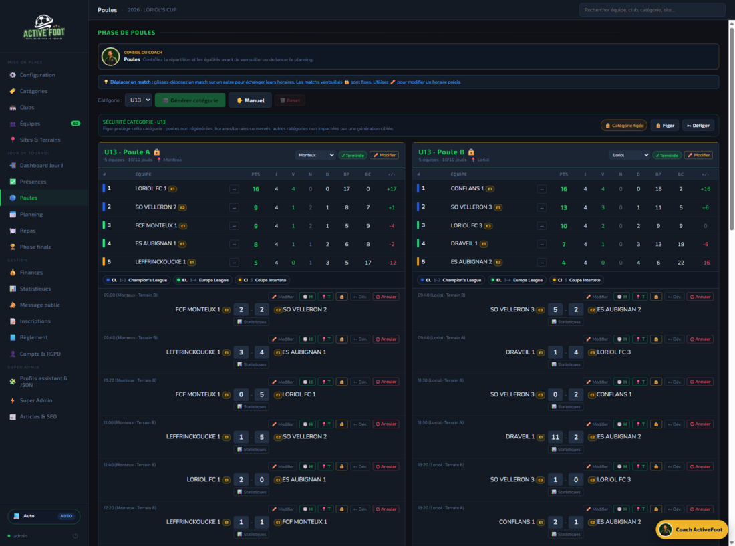Screen dimensions: 735x546
Task: Cancel the LEFFRINCKOUCKE 1 vs SO VELLERON 2 match with Annuler
Action: coord(386,424)
